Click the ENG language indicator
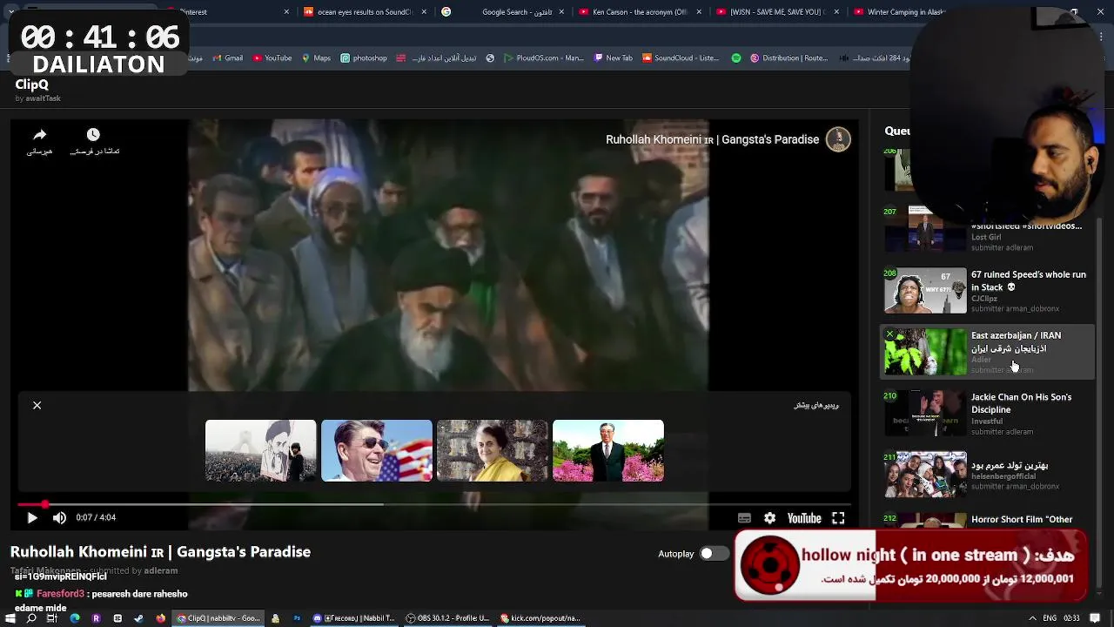This screenshot has width=1114, height=627. 1050,618
